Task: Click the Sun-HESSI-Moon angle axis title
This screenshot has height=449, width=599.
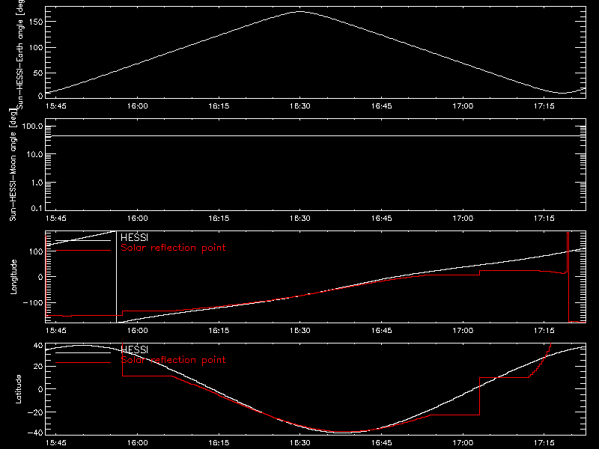Action: [x=13, y=165]
